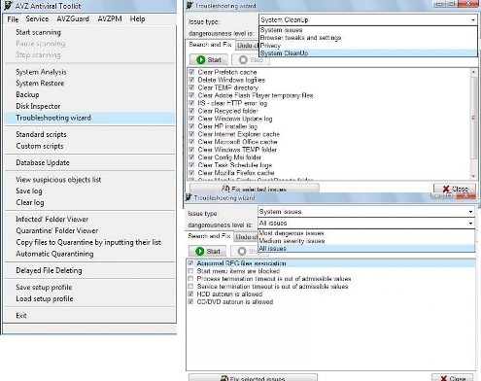Click the green Start icon in the System issues wizard
The height and width of the screenshot is (381, 481).
(200, 251)
